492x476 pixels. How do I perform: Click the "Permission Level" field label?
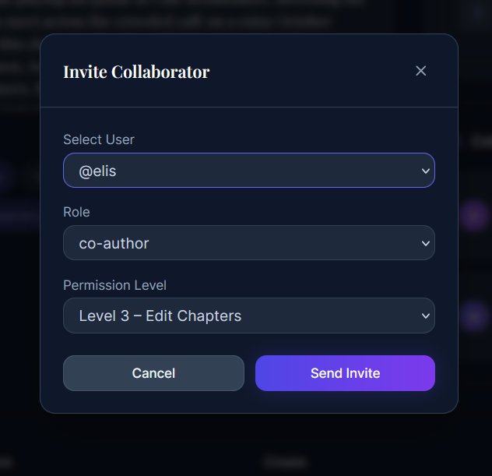[x=115, y=285]
